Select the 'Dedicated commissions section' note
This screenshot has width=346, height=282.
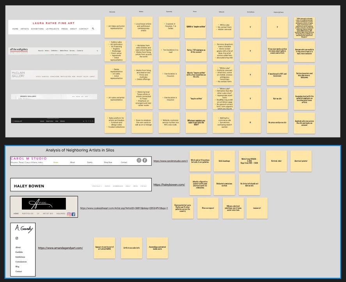[224, 185]
